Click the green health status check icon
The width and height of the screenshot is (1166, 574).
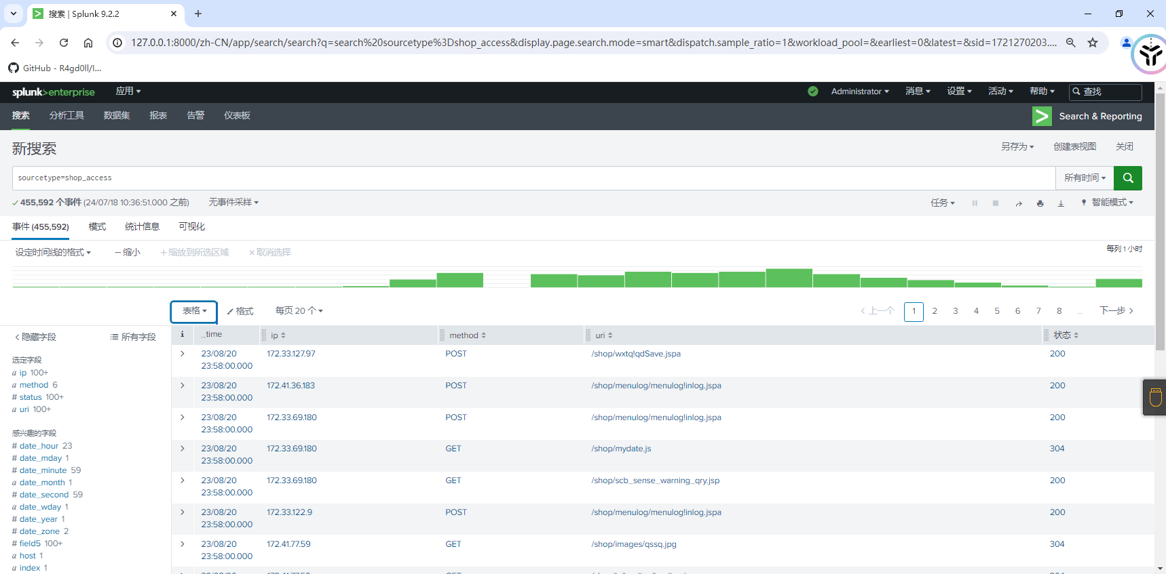click(x=812, y=91)
